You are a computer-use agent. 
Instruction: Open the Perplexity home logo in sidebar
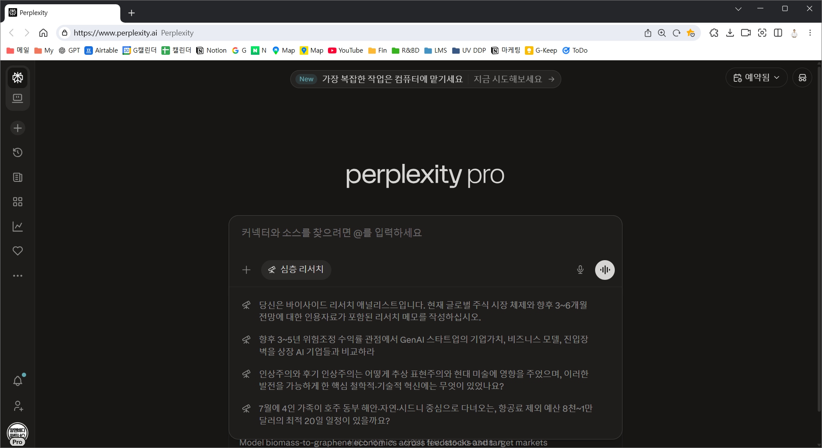pyautogui.click(x=18, y=77)
